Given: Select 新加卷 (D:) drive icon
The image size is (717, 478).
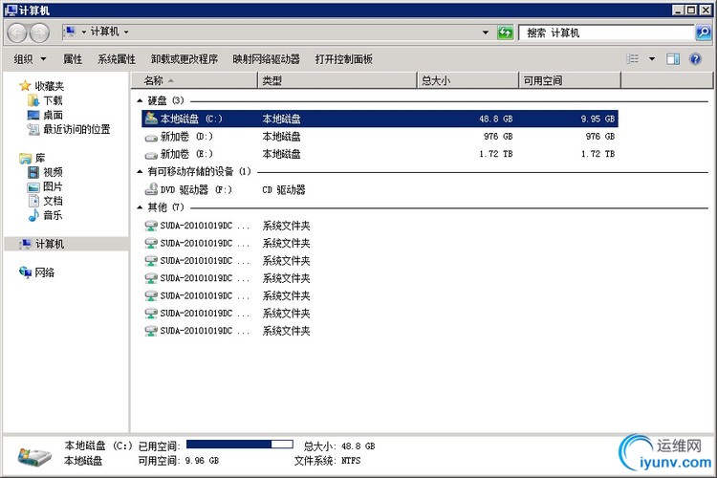Looking at the screenshot, I should click(151, 138).
